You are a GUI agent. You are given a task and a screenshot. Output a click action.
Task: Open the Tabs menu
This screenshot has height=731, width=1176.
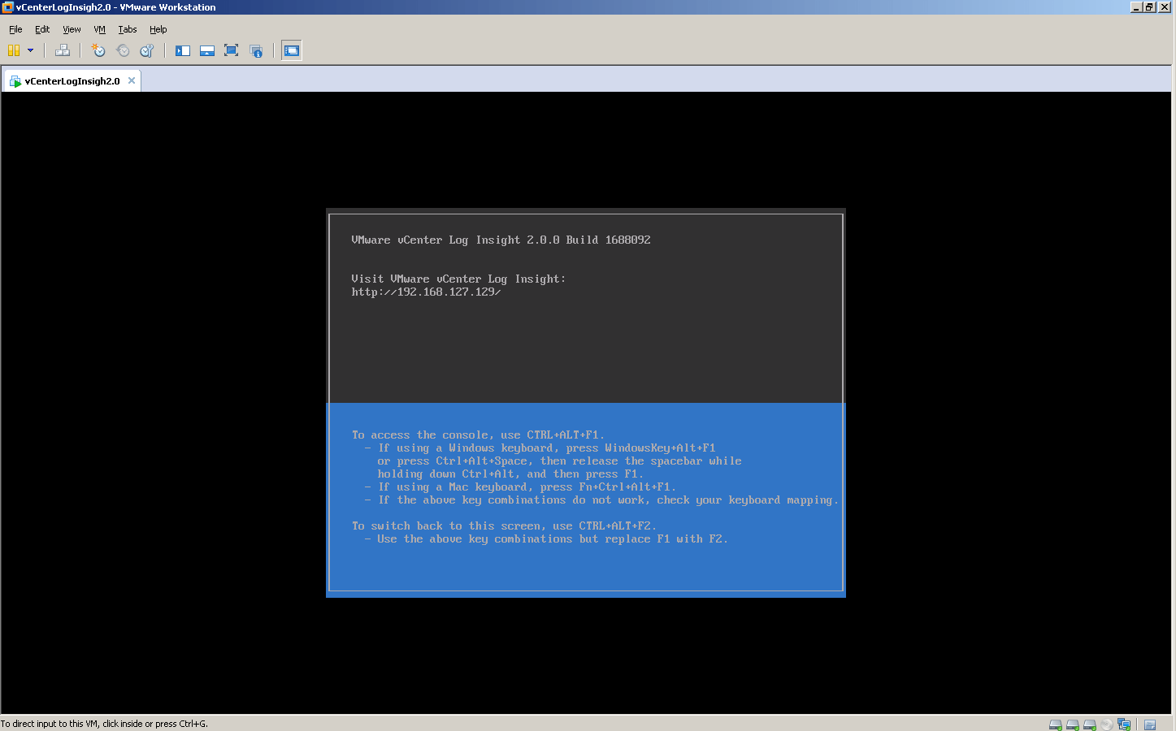(x=127, y=29)
